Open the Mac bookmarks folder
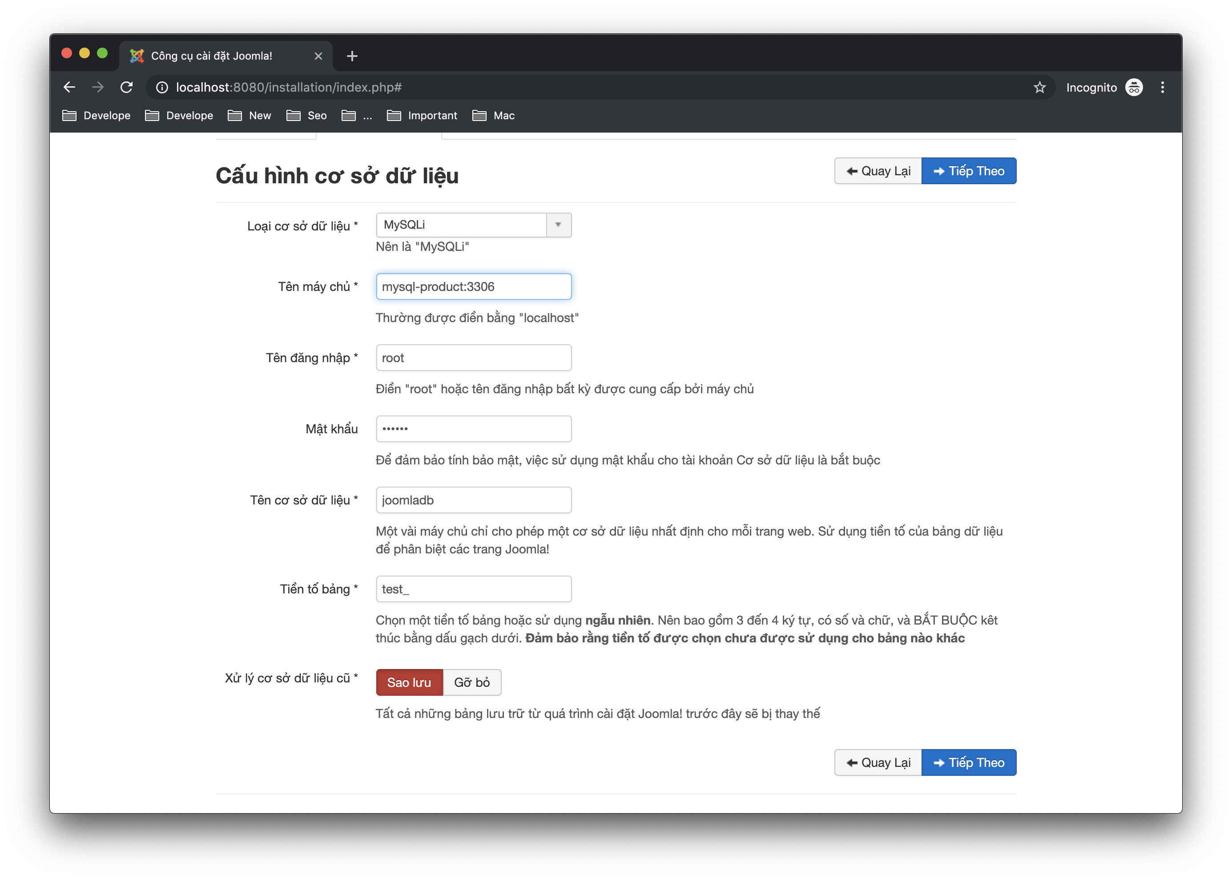Screen dimensions: 1232x879 (x=493, y=115)
